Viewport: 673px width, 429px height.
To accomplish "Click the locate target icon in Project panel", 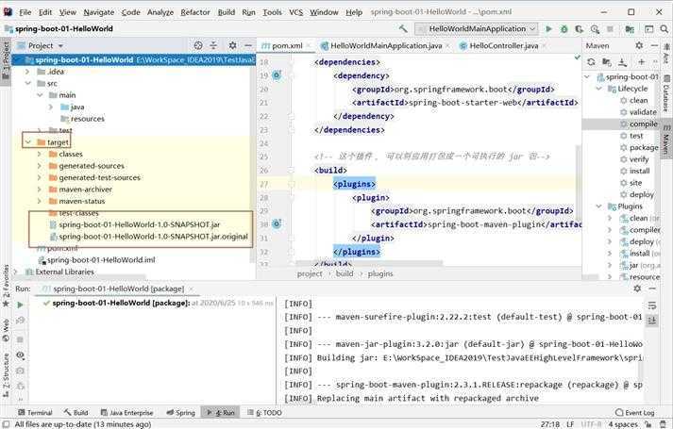I will click(198, 45).
